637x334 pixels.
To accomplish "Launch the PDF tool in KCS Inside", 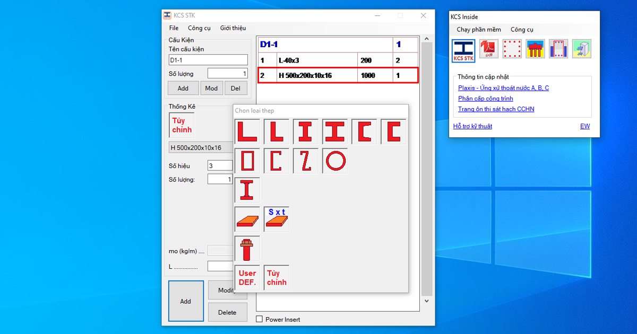I will pos(489,49).
